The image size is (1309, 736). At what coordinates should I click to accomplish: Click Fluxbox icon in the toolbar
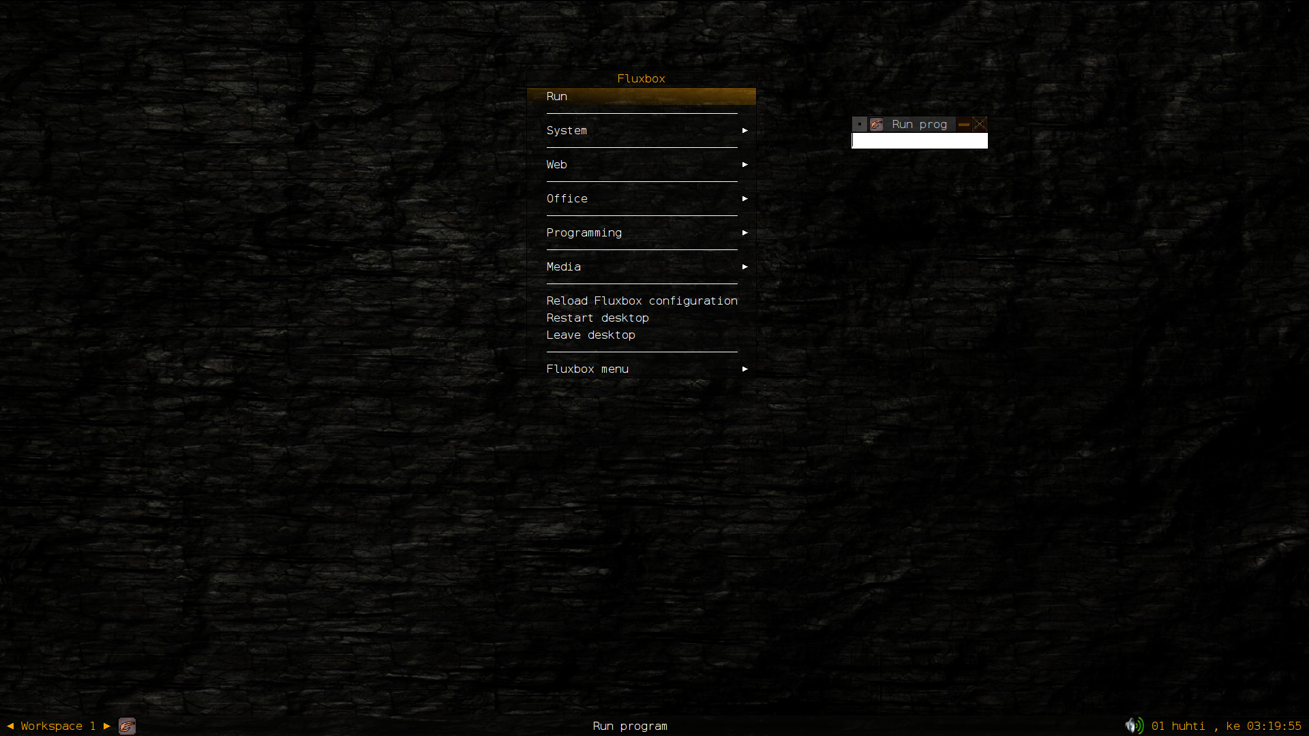tap(127, 726)
